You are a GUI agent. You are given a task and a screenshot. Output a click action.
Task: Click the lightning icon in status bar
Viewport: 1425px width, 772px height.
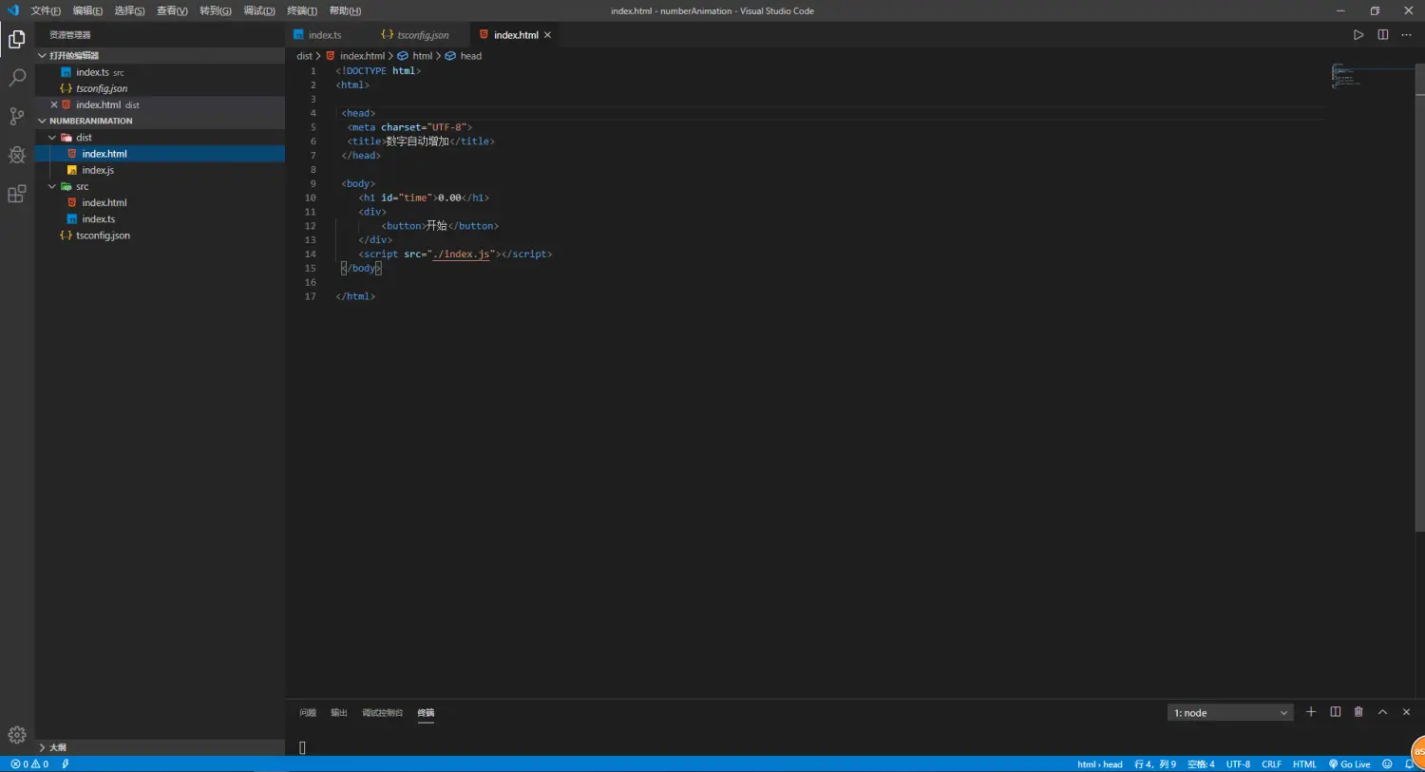(66, 764)
